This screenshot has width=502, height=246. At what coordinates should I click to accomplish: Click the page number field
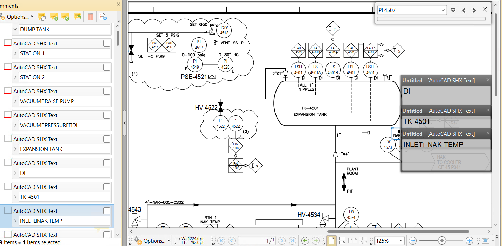click(257, 241)
